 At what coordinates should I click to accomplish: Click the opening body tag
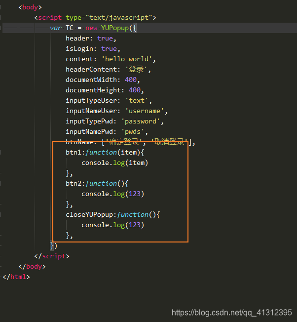[x=30, y=7]
